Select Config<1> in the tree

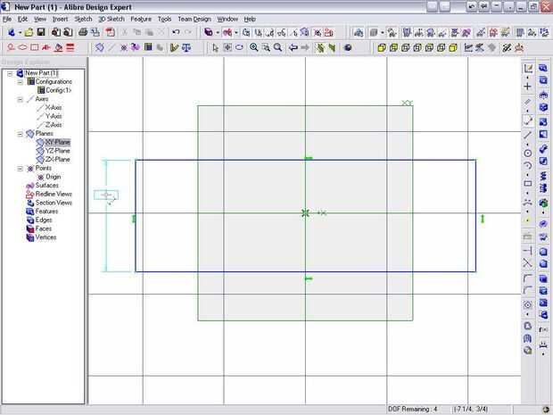[x=59, y=90]
